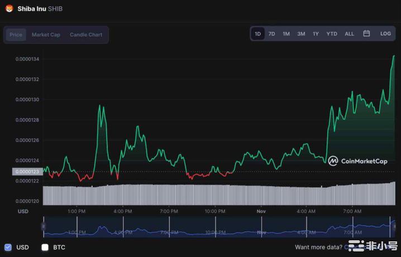Click the Shiba Inu coin logo icon

pyautogui.click(x=9, y=9)
